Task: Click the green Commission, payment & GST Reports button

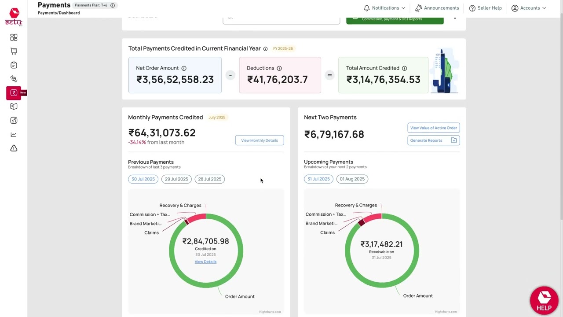Action: point(395,20)
